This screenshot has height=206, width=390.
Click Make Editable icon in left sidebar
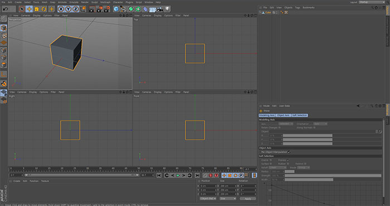[4, 18]
